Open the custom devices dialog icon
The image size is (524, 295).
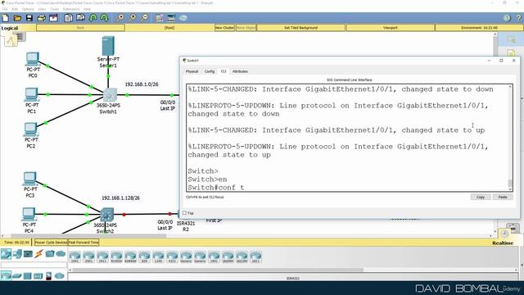(171, 18)
